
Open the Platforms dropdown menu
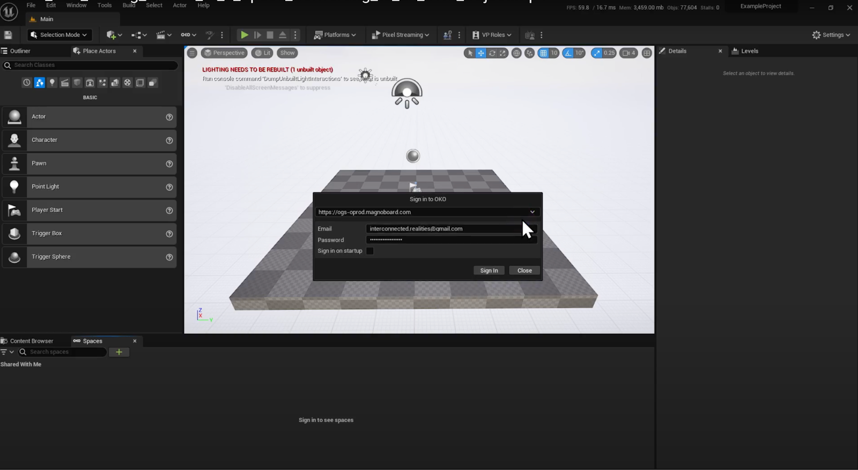point(335,35)
